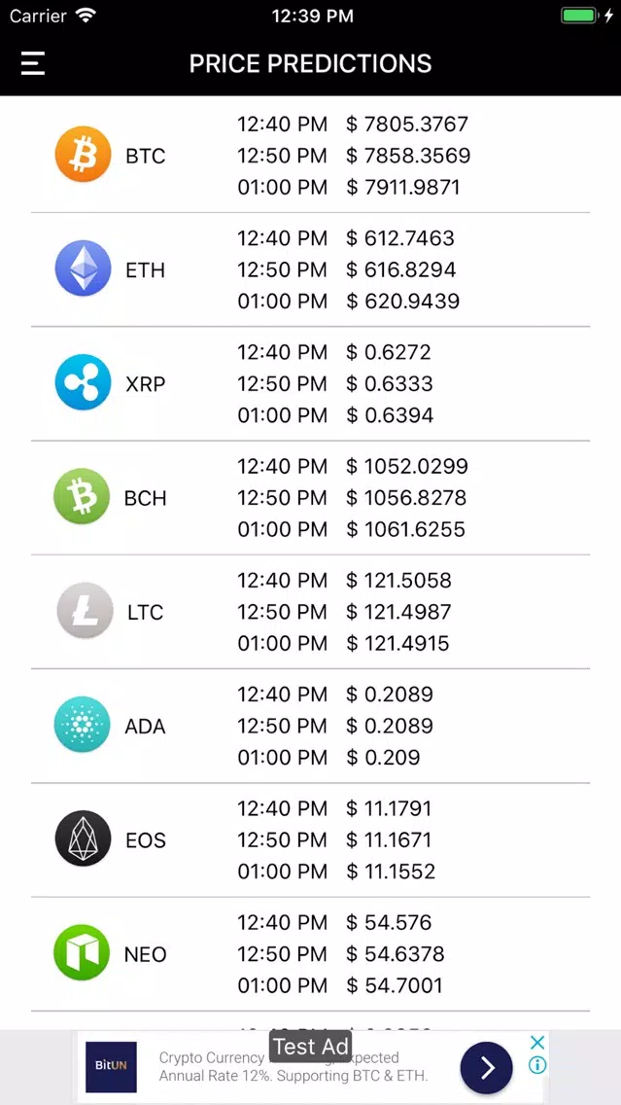Tap the LTC ticker label
Image resolution: width=621 pixels, height=1105 pixels.
(146, 613)
